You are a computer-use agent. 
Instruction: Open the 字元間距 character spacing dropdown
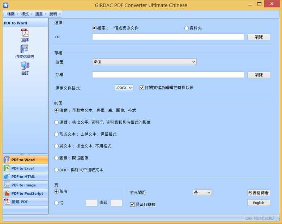pyautogui.click(x=202, y=193)
